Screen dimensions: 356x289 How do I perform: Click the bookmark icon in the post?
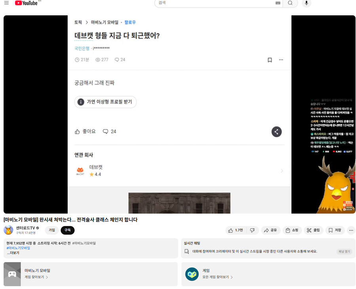(x=270, y=60)
